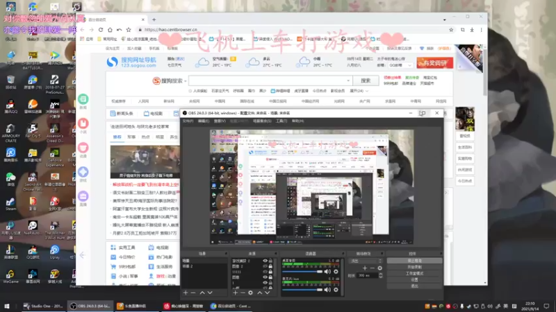Toggle visibility of source 11111

(265, 272)
